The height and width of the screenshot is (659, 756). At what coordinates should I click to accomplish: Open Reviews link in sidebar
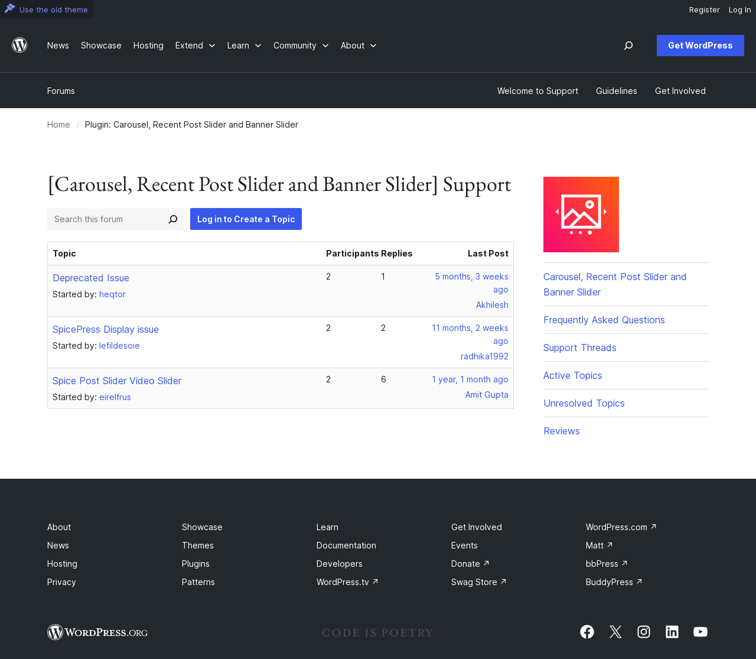tap(562, 431)
